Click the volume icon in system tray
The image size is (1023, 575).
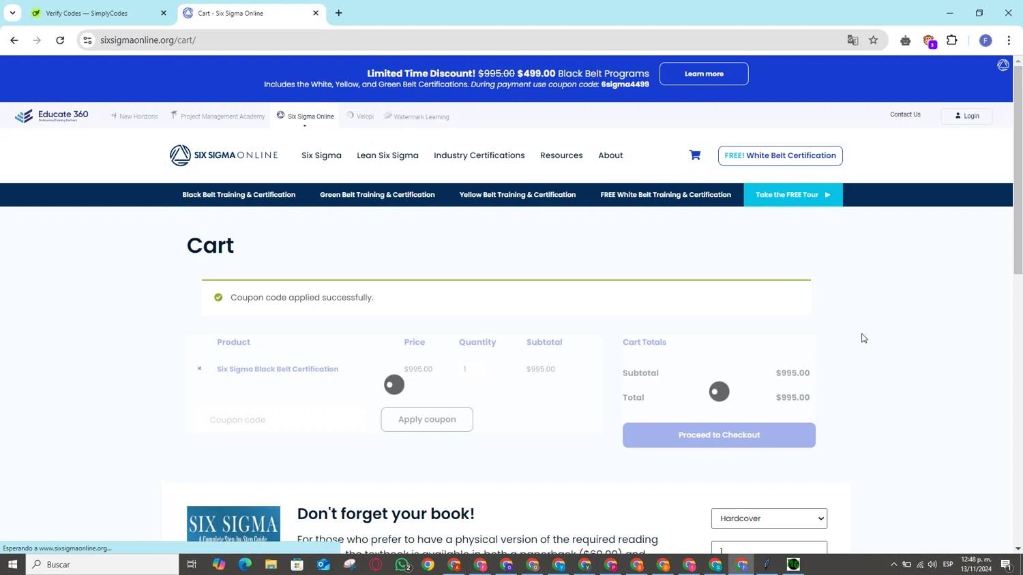(932, 564)
